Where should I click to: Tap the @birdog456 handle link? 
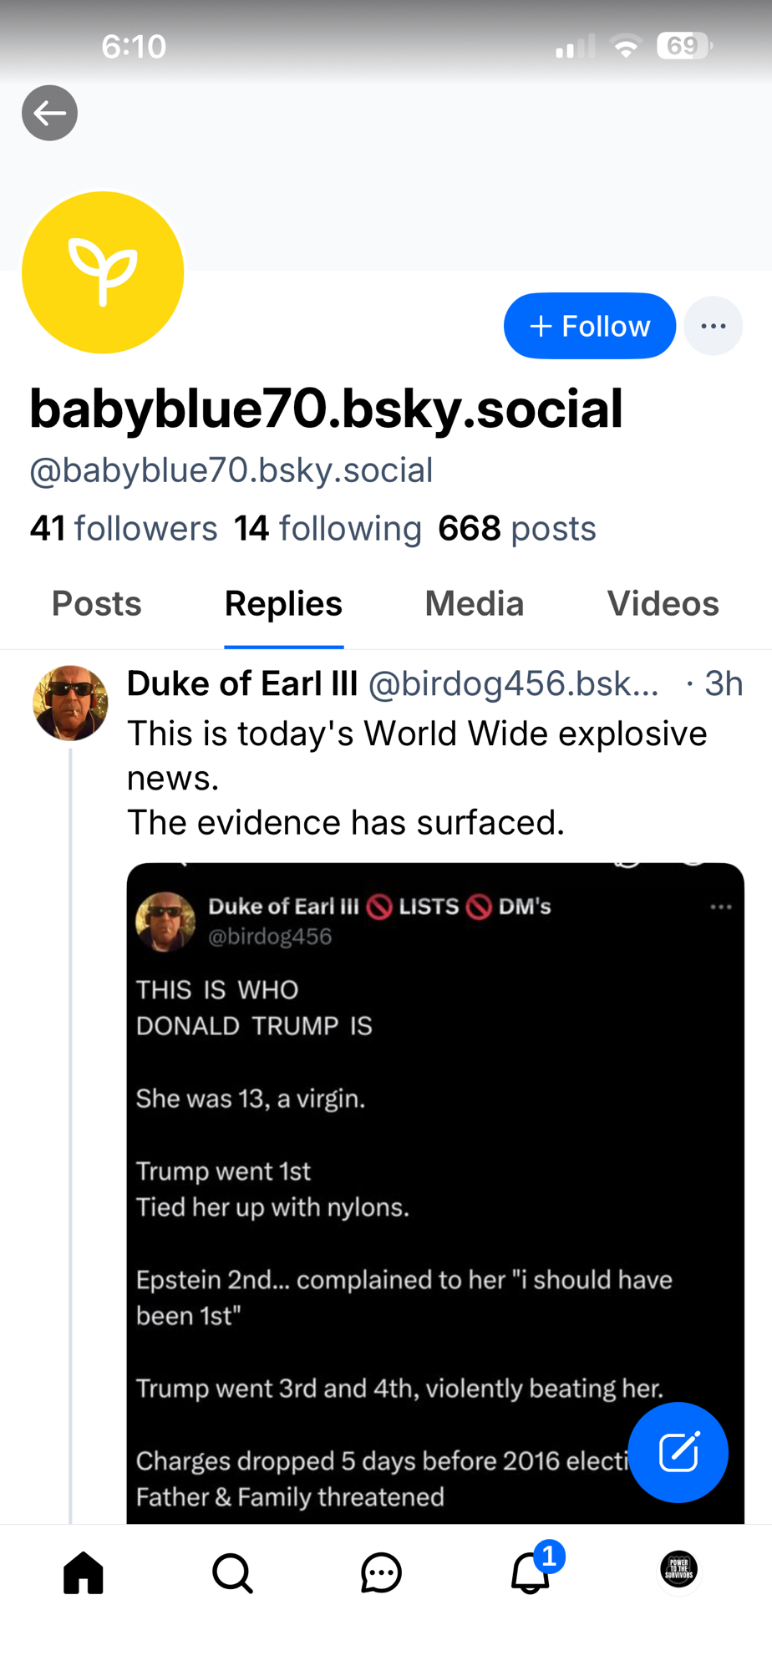(513, 683)
